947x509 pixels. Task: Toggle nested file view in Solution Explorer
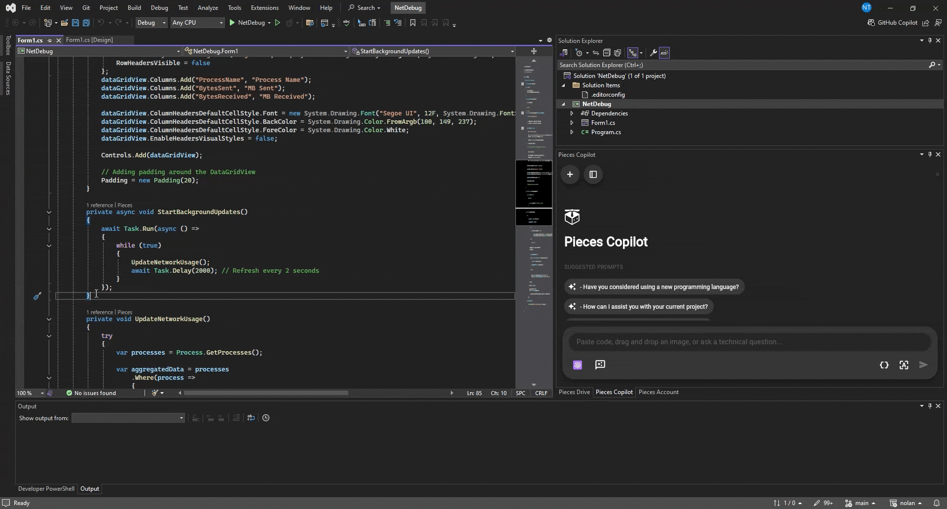click(633, 53)
